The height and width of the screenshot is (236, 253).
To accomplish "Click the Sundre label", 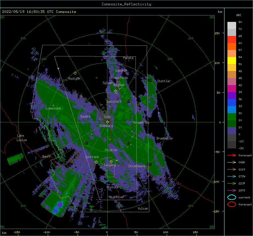I will (x=85, y=116).
